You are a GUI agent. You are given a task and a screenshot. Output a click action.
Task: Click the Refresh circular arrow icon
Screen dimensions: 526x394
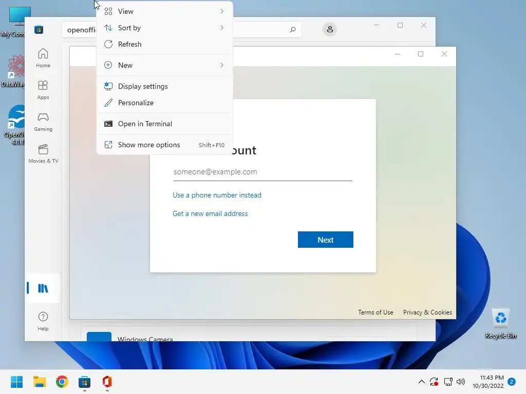108,44
